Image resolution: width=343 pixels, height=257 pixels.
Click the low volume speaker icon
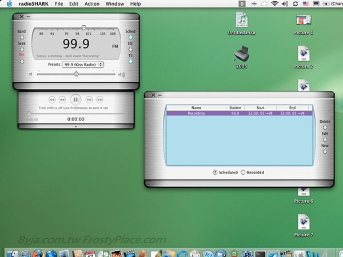click(31, 74)
